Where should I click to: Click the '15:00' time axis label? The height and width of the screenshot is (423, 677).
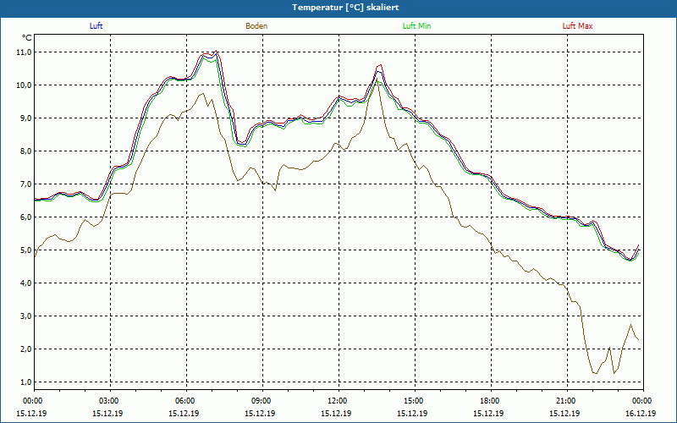415,401
